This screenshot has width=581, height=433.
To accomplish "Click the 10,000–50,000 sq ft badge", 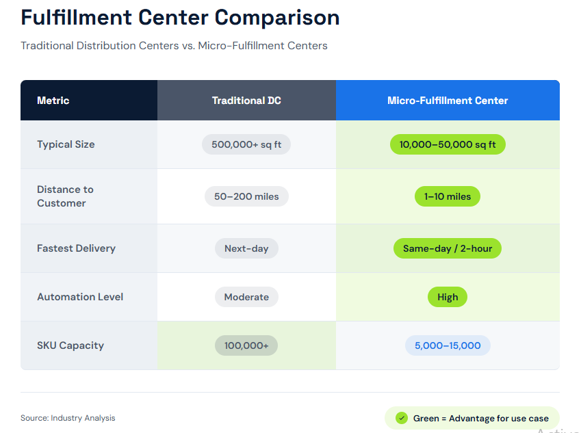I will tap(448, 144).
